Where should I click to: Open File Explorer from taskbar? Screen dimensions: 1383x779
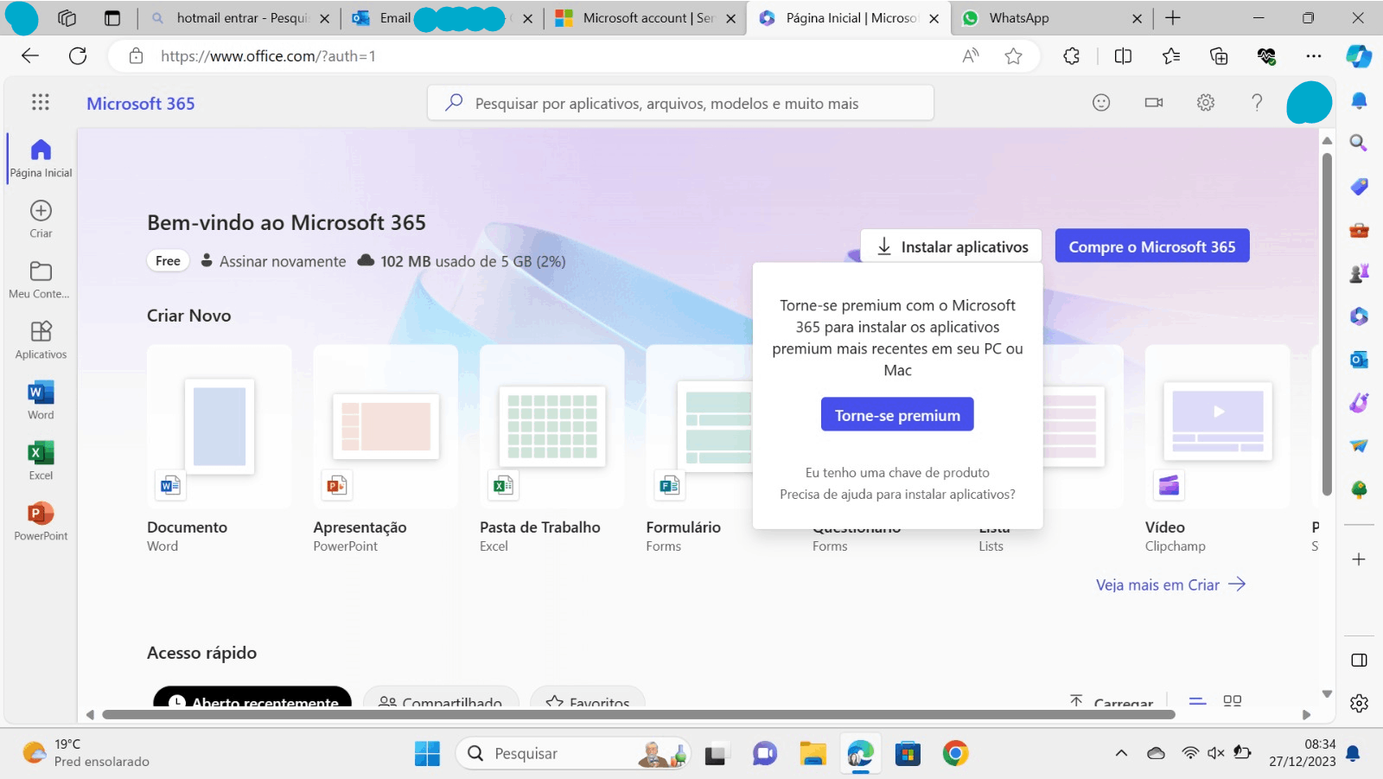pos(813,754)
